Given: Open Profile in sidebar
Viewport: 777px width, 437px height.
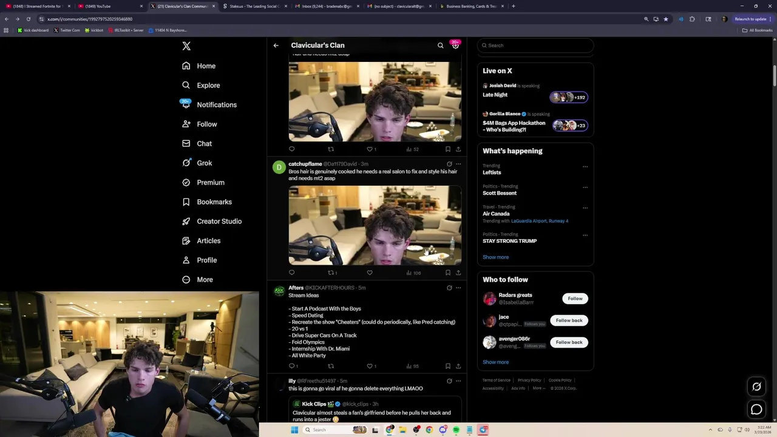Looking at the screenshot, I should tap(200, 260).
